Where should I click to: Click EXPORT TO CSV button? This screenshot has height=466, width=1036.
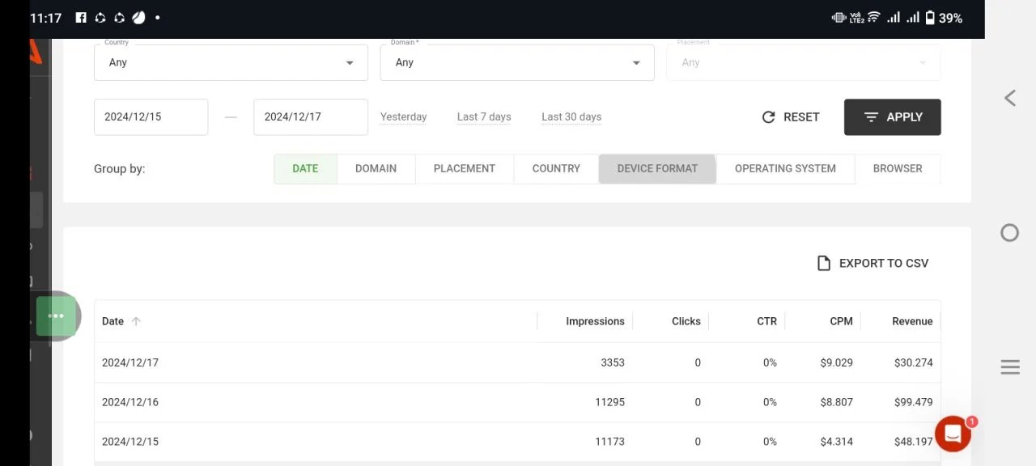(873, 263)
